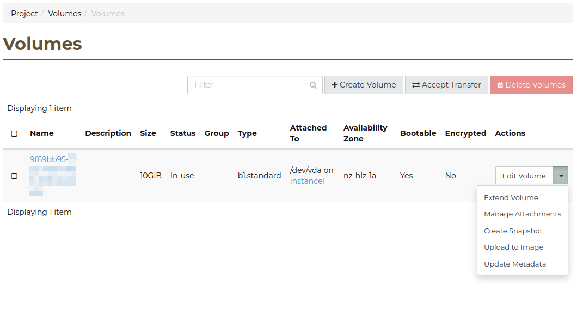Pick Create Snapshot from the dropdown
The height and width of the screenshot is (316, 577).
(x=513, y=231)
